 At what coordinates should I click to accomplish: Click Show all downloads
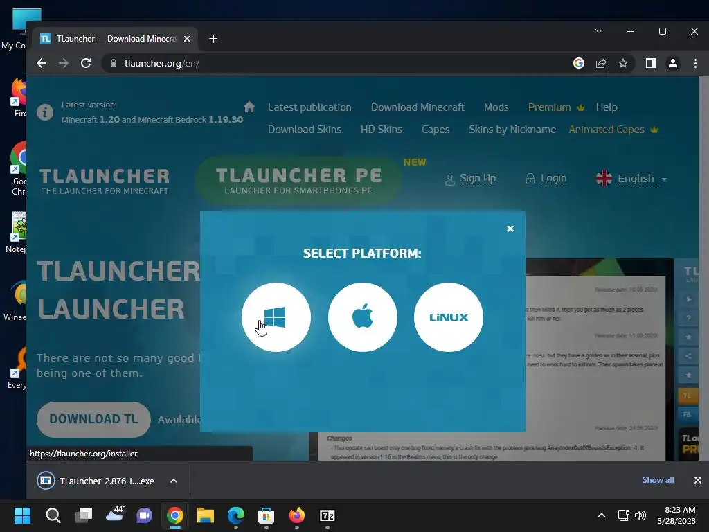658,480
